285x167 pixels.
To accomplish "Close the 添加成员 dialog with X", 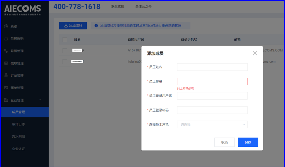I will point(255,53).
